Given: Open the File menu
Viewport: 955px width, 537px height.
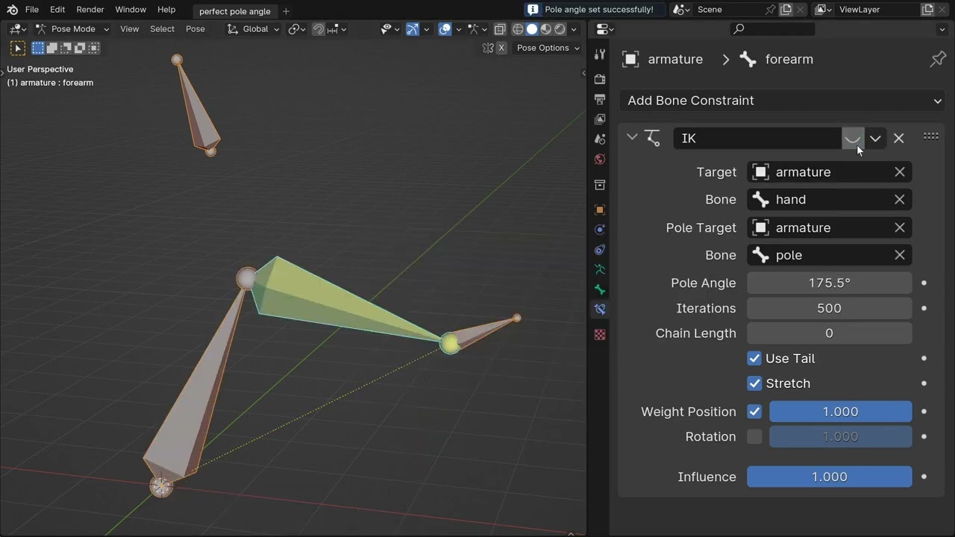Looking at the screenshot, I should pos(32,10).
